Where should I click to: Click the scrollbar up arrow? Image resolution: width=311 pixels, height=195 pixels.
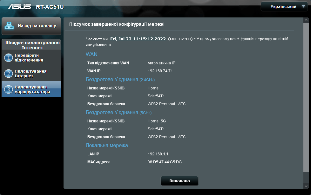pyautogui.click(x=306, y=20)
